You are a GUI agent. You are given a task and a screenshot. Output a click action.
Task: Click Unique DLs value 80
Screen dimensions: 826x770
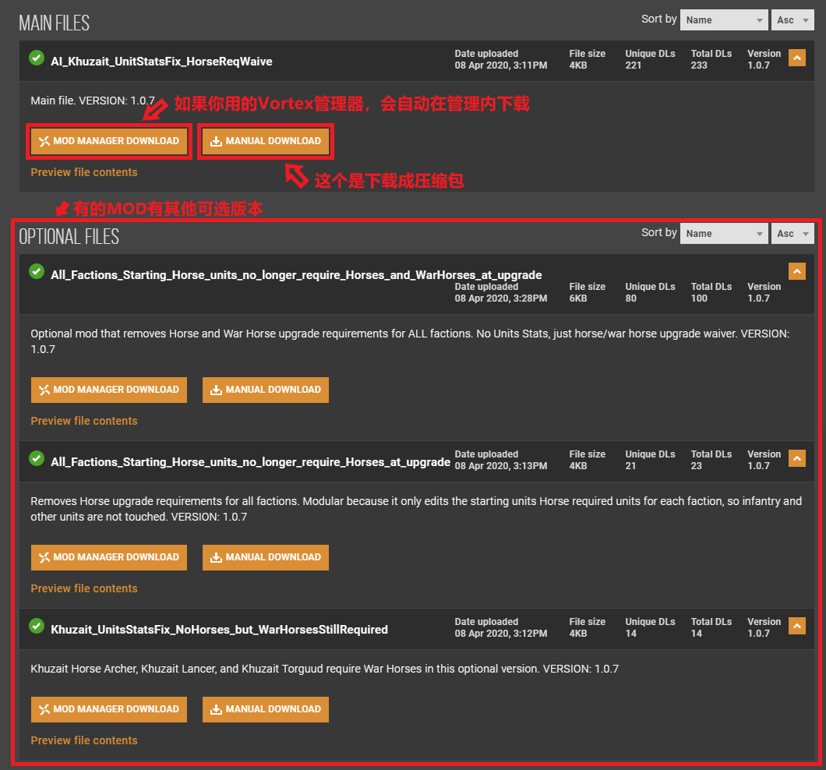coord(631,298)
